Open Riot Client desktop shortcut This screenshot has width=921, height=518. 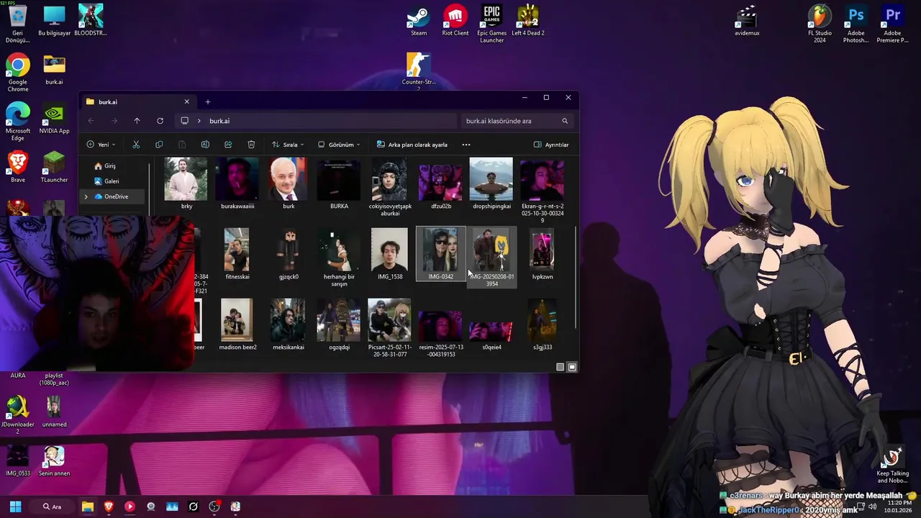tap(455, 21)
